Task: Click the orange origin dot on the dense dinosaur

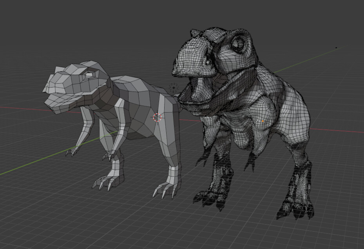Action: pos(263,121)
